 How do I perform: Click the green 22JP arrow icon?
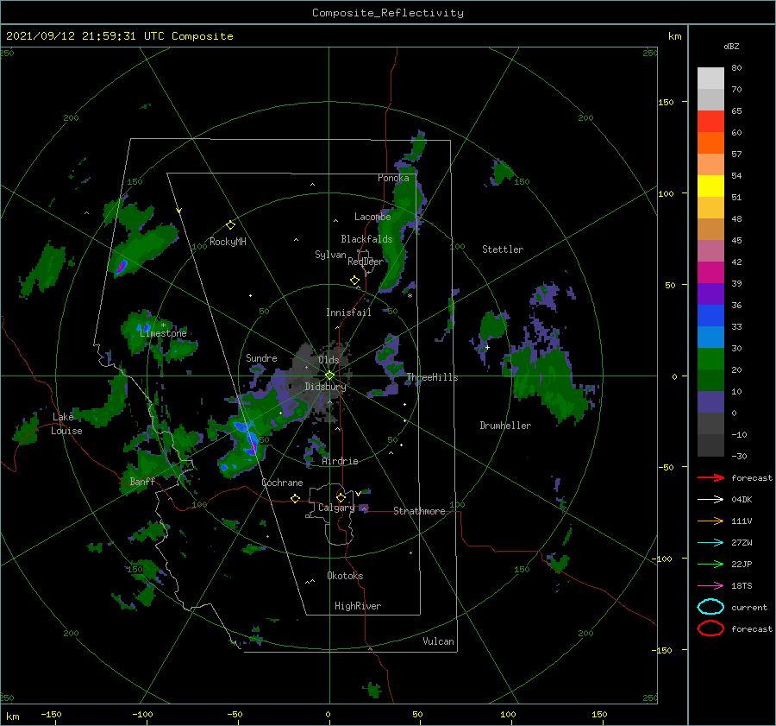pos(710,564)
